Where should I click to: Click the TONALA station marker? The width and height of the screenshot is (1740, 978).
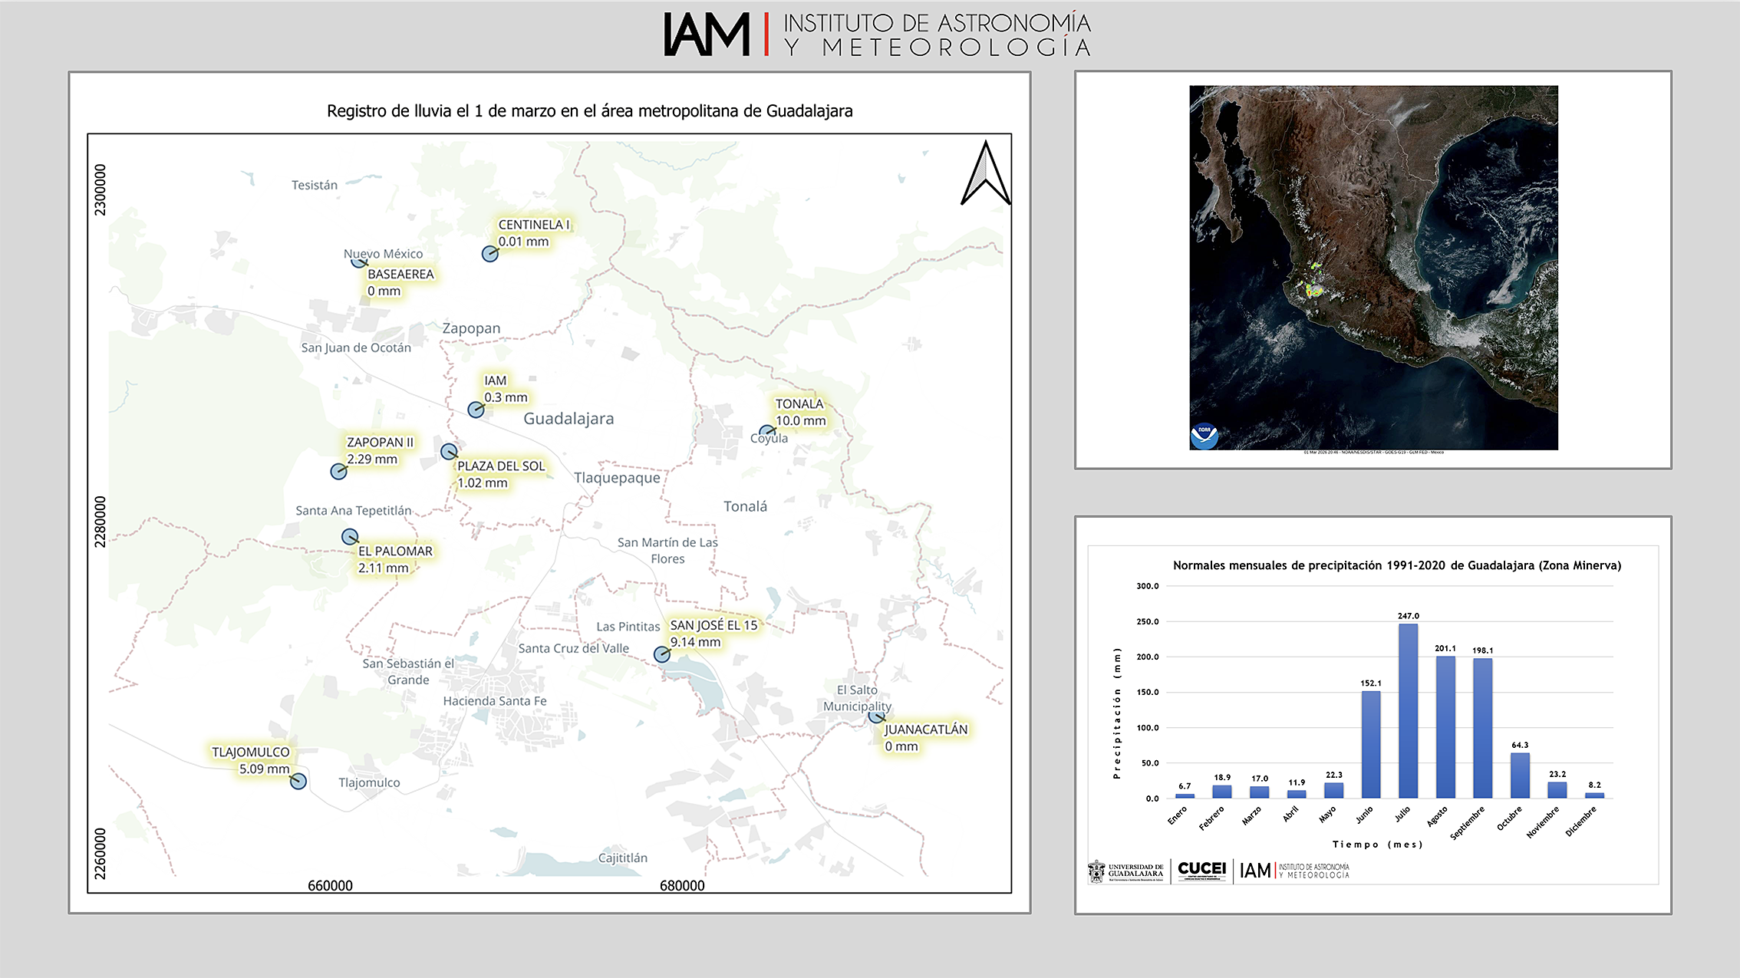click(x=766, y=432)
